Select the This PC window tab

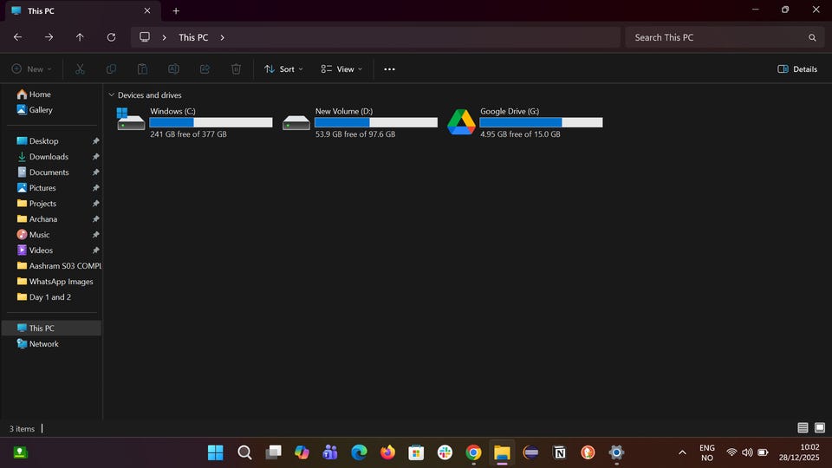(x=82, y=10)
